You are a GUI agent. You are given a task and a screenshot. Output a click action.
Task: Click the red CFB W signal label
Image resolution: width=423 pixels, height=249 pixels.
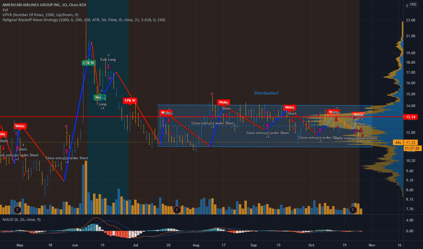pos(130,101)
